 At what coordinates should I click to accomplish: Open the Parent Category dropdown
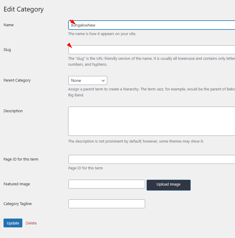click(x=88, y=80)
